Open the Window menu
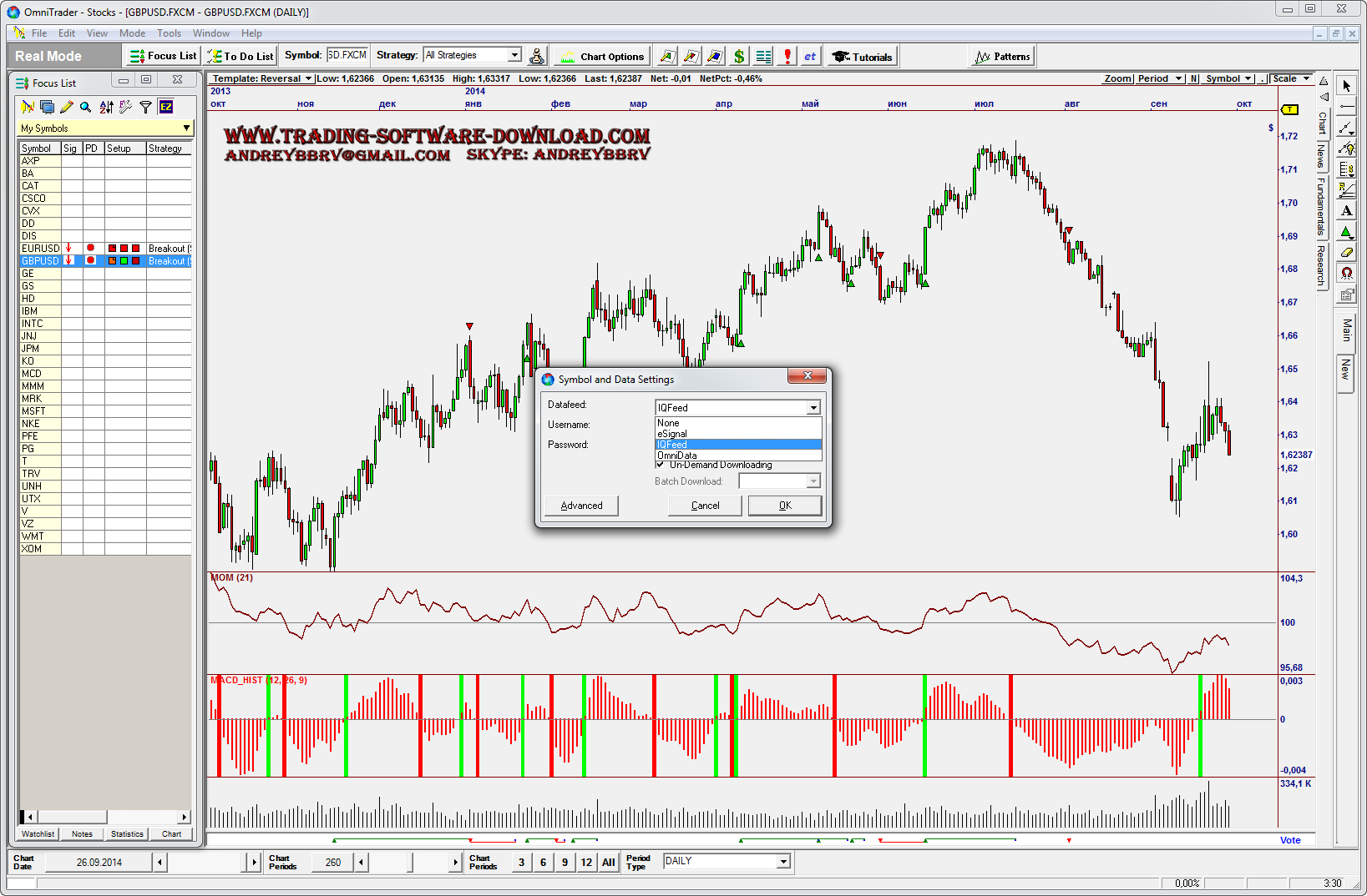Image resolution: width=1367 pixels, height=896 pixels. (x=210, y=33)
